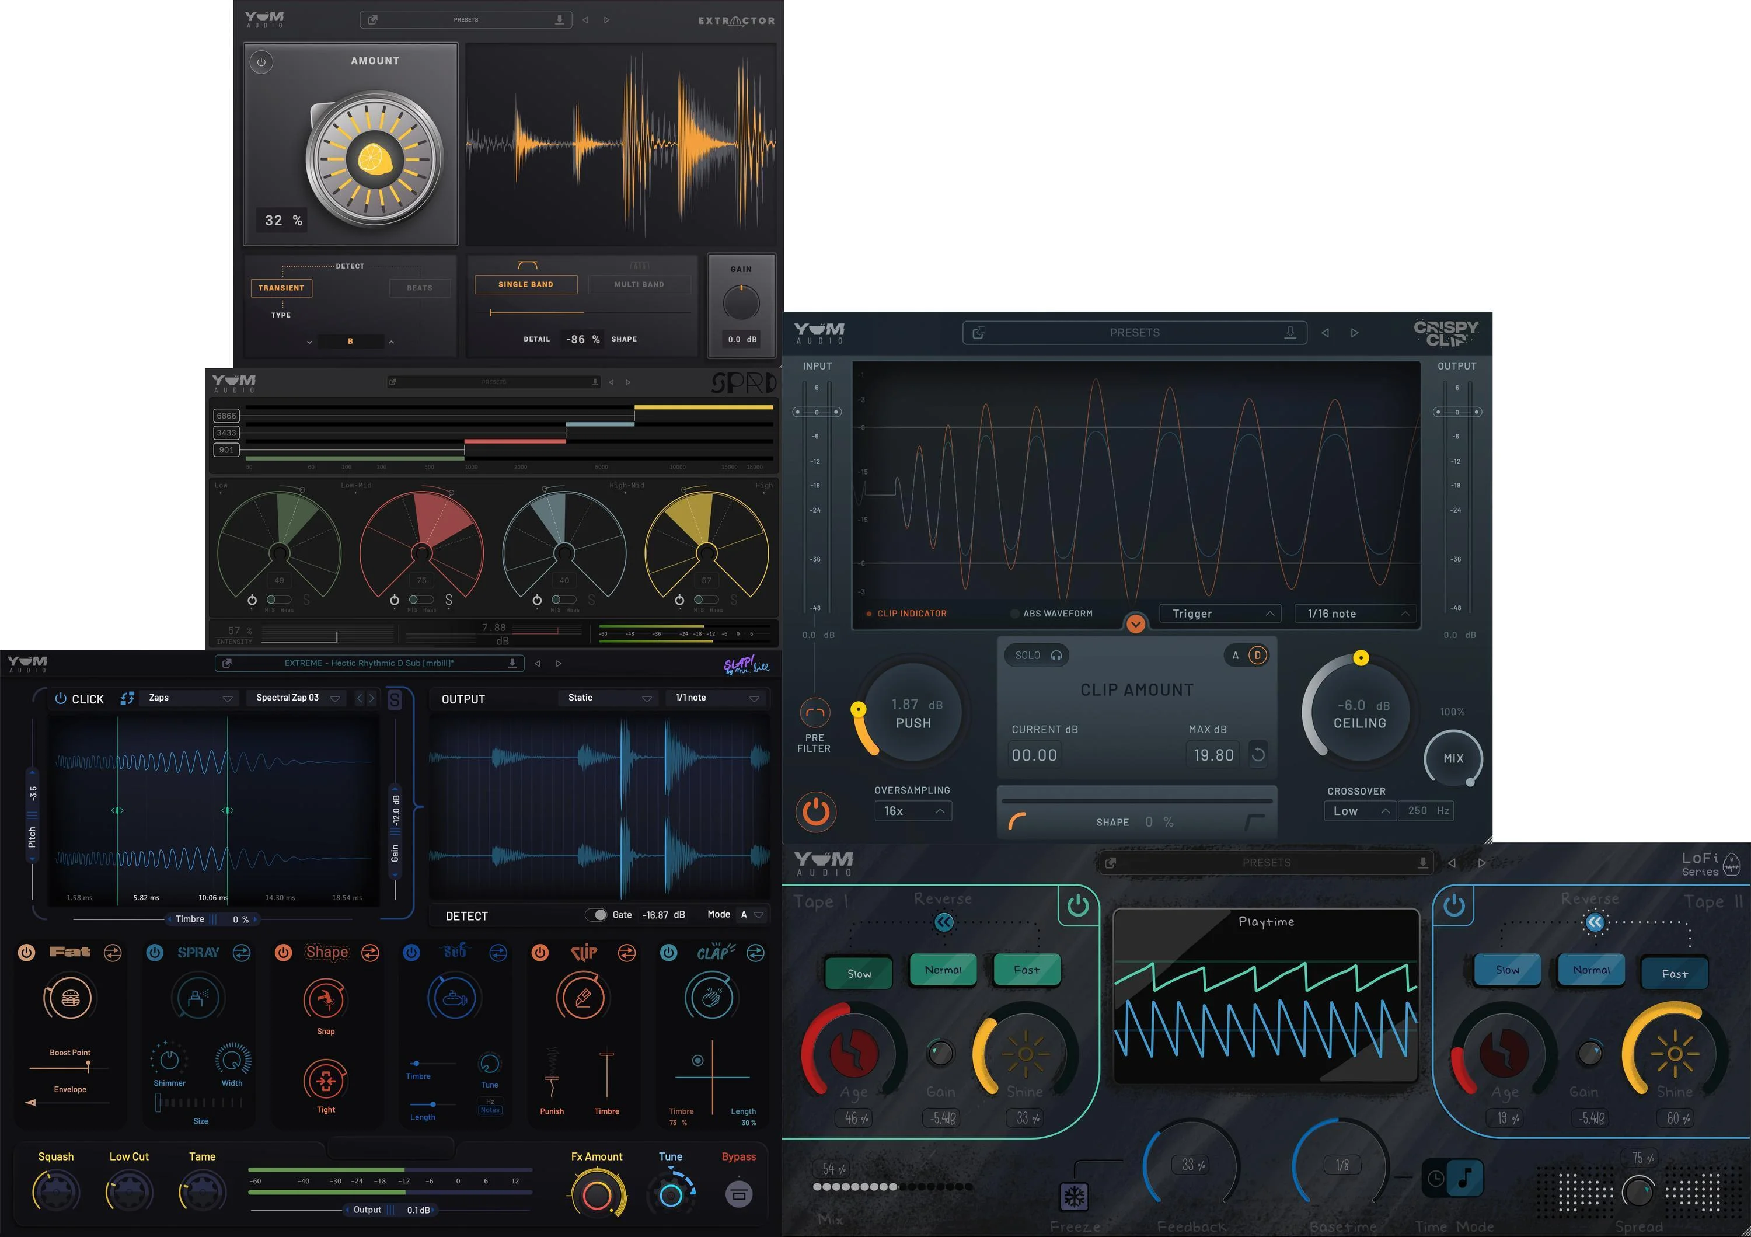Click the Tape II Reverse arrows icon
This screenshot has height=1237, width=1751.
1594,922
